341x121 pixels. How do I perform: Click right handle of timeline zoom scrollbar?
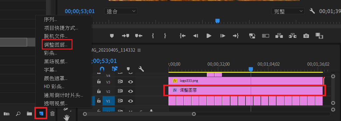tap(194, 114)
